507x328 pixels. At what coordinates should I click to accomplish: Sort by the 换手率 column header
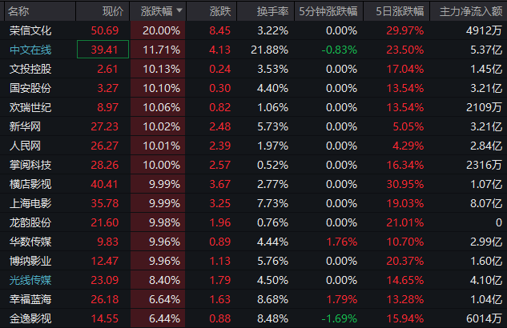pyautogui.click(x=273, y=11)
